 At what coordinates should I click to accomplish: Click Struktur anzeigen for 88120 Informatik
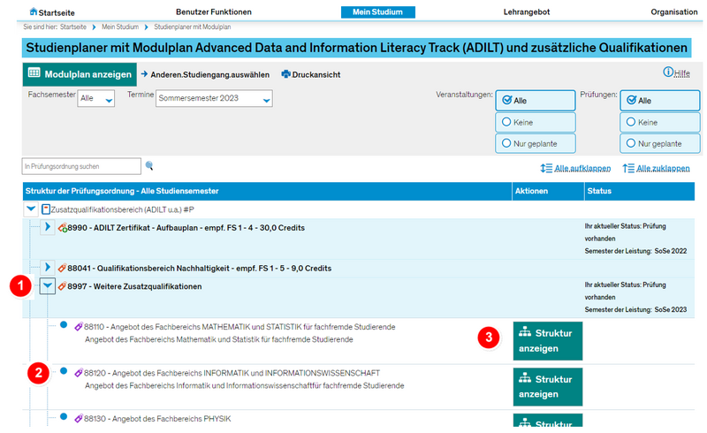point(548,387)
